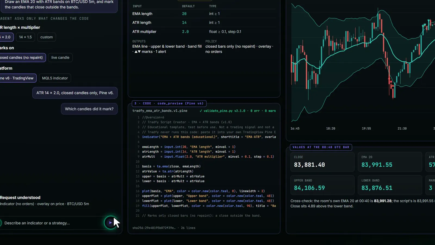
Task: Focus the 'Describe an indicator or a strategy' field
Action: point(52,223)
